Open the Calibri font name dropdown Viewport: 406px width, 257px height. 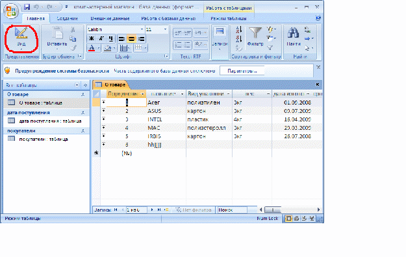point(142,29)
